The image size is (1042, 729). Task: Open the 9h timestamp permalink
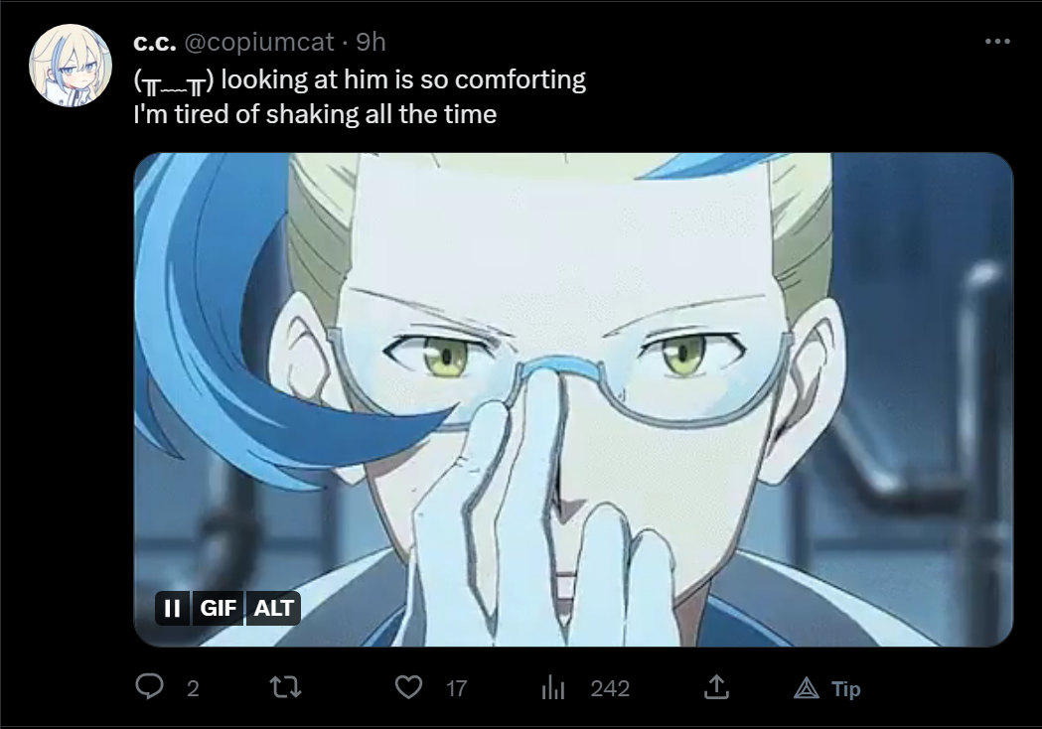371,42
